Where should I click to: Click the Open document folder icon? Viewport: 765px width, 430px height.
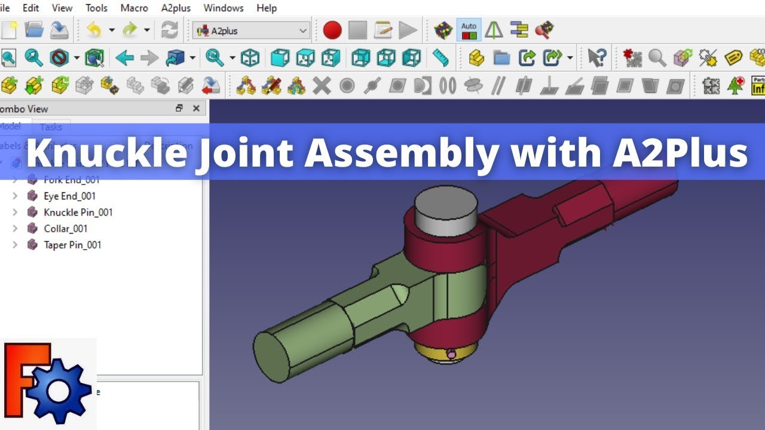[34, 30]
